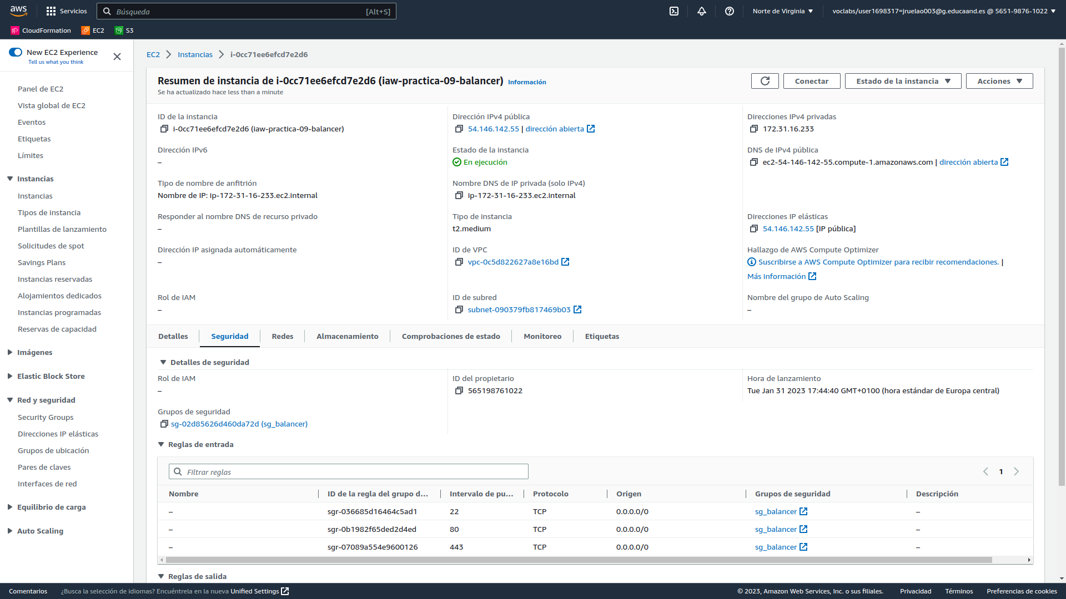The image size is (1066, 599).
Task: Copy the public IPv4 address 54.146.142.55
Action: pos(459,129)
